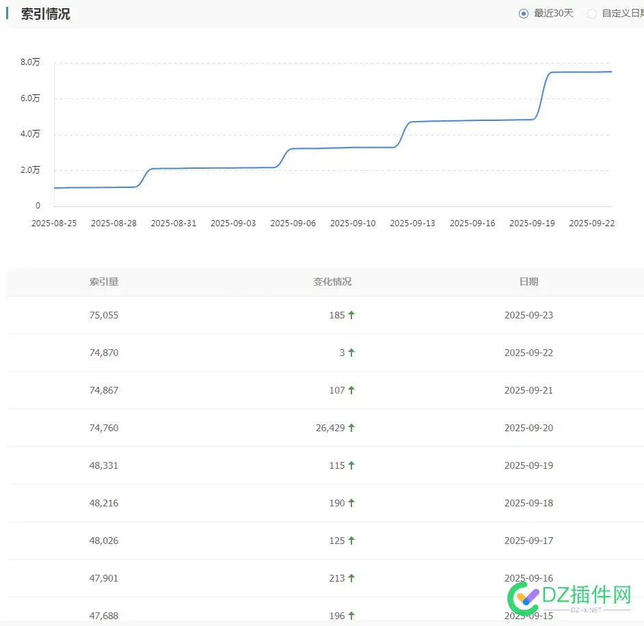The image size is (644, 626).
Task: Select the index value 74,760
Action: (104, 428)
